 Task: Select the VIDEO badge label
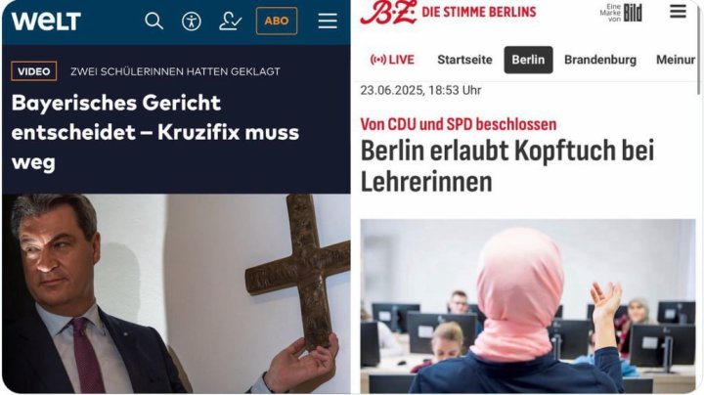[x=34, y=71]
